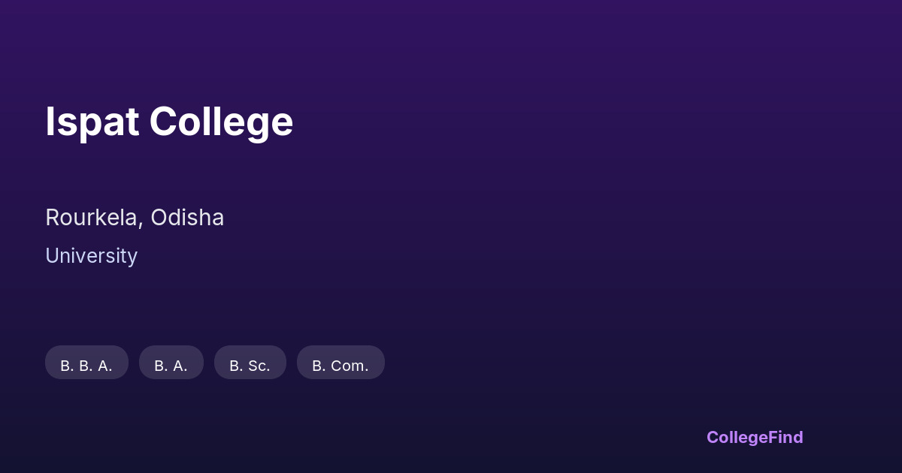Click the institution type text below location
Image resolution: width=902 pixels, height=473 pixels.
click(91, 256)
